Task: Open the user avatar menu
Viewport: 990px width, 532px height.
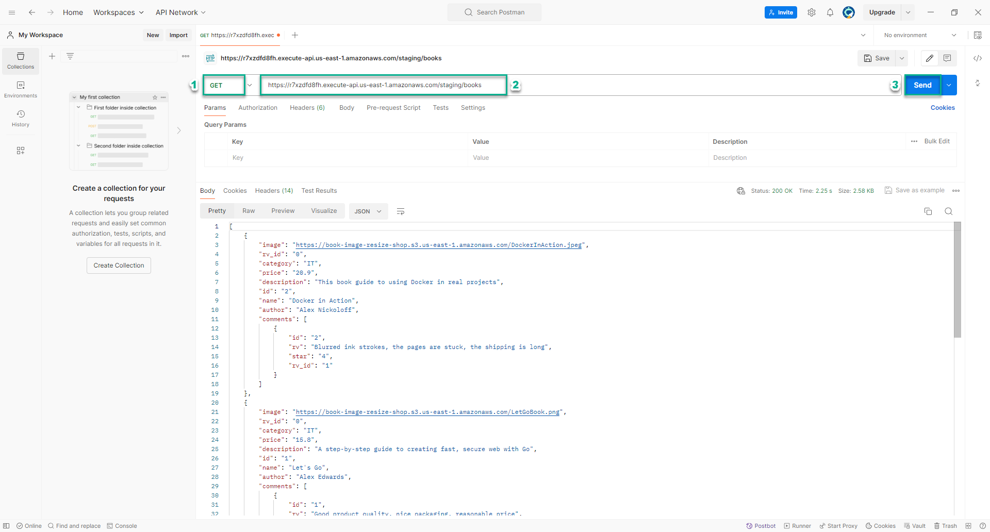Action: click(x=849, y=12)
